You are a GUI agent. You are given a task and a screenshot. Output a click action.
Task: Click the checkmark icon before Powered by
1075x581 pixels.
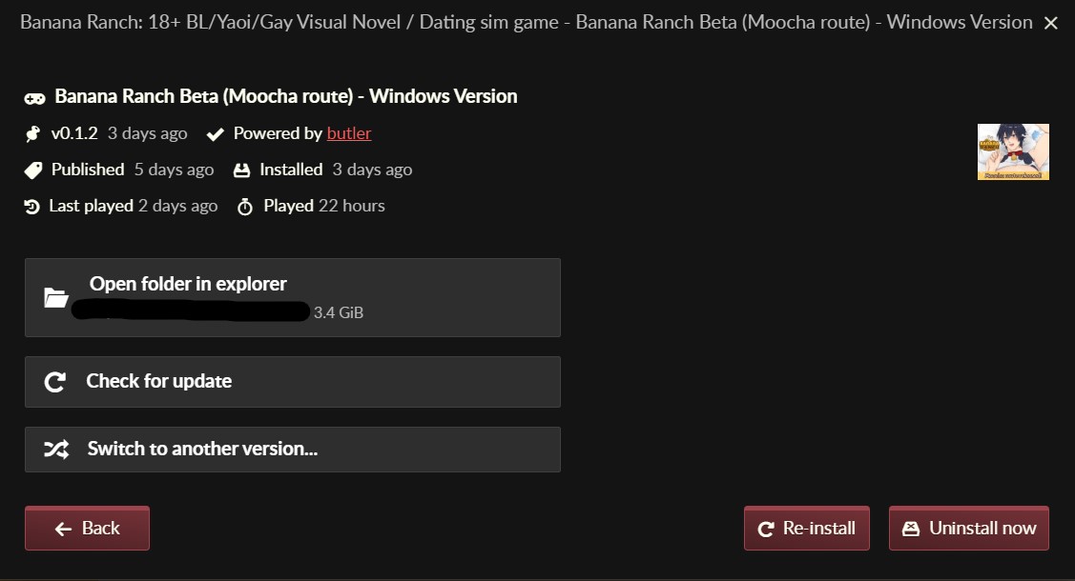215,134
